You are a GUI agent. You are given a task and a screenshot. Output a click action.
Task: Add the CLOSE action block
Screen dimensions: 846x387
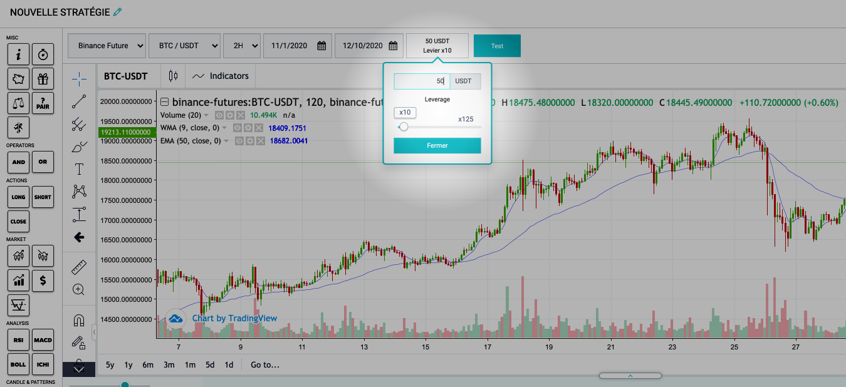pos(19,221)
